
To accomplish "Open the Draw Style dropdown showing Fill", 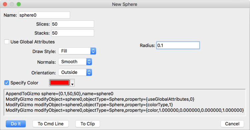I will click(x=77, y=51).
